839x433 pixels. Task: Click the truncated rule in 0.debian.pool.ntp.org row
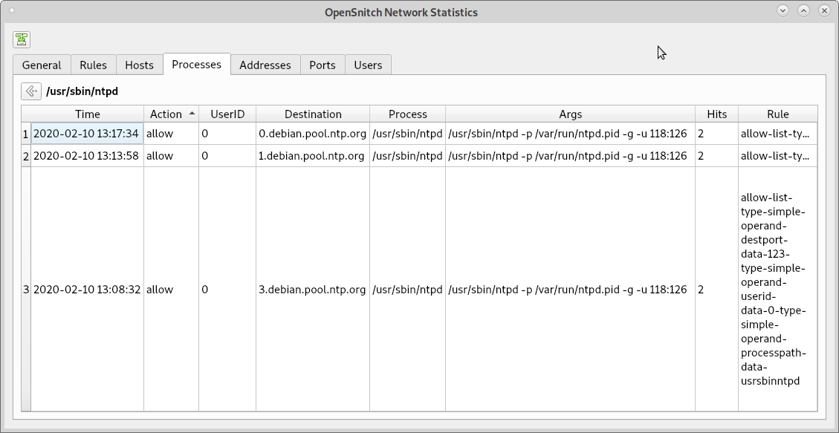coord(778,134)
